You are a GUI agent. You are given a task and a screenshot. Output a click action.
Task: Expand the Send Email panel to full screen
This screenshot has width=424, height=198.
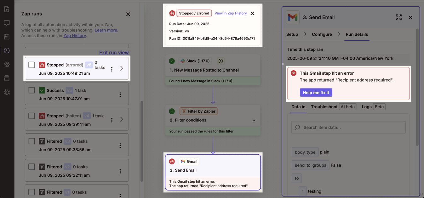(399, 17)
